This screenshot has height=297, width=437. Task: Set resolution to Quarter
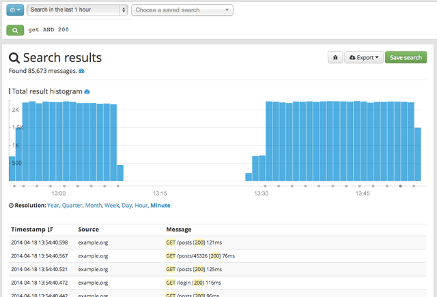(72, 205)
